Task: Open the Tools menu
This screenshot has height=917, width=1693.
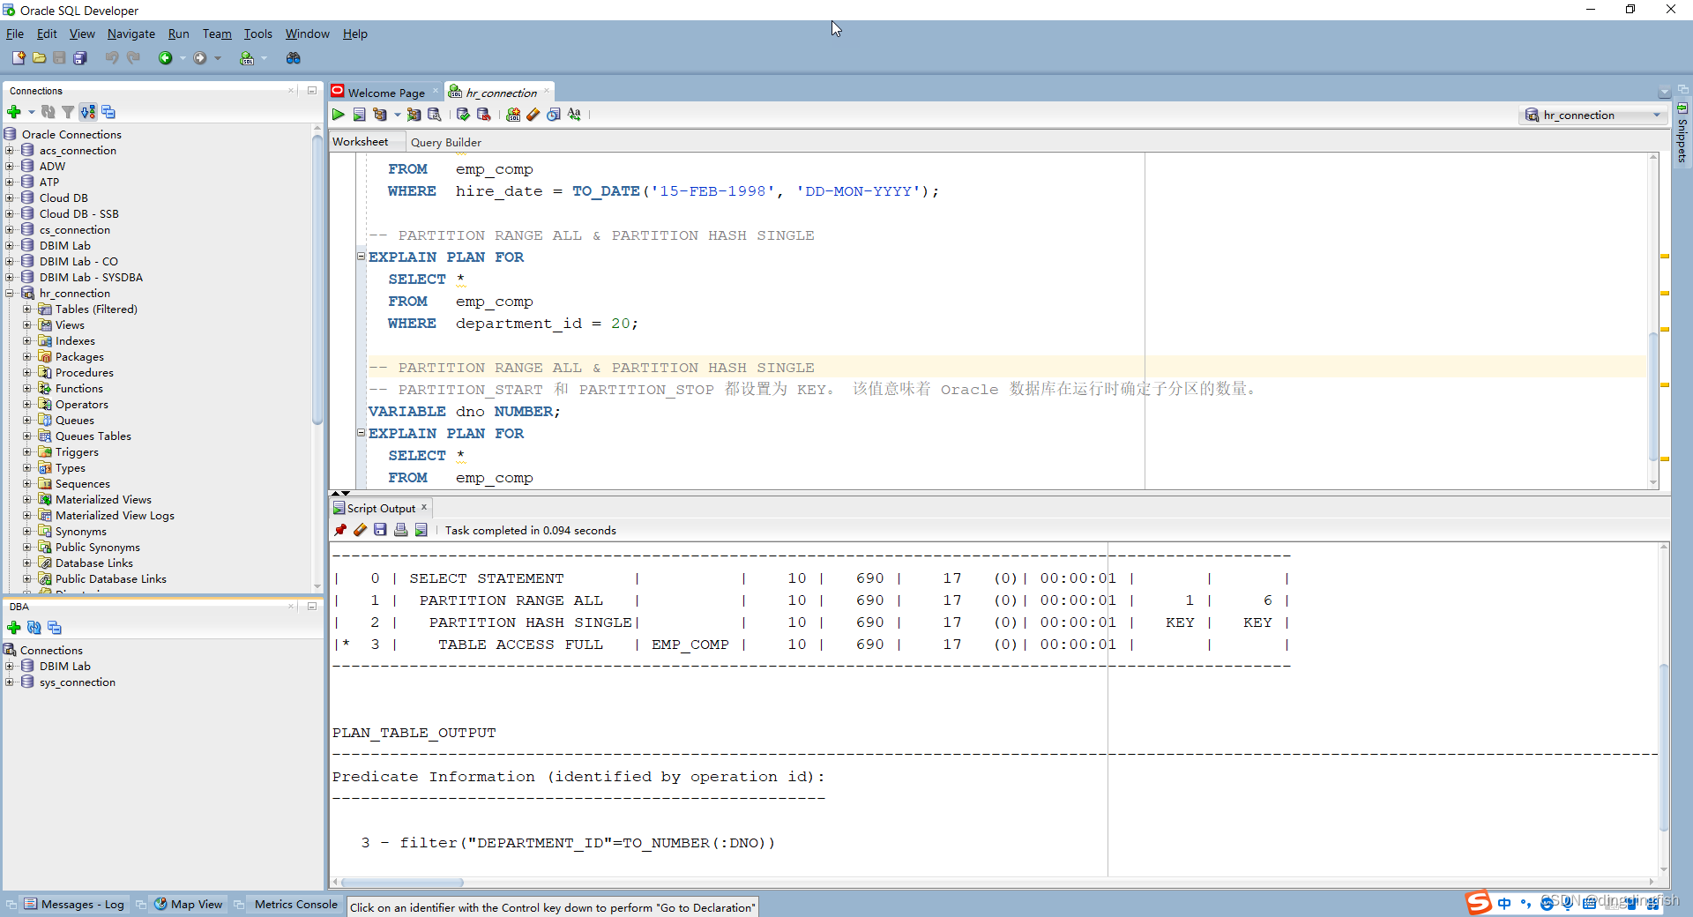Action: click(257, 34)
